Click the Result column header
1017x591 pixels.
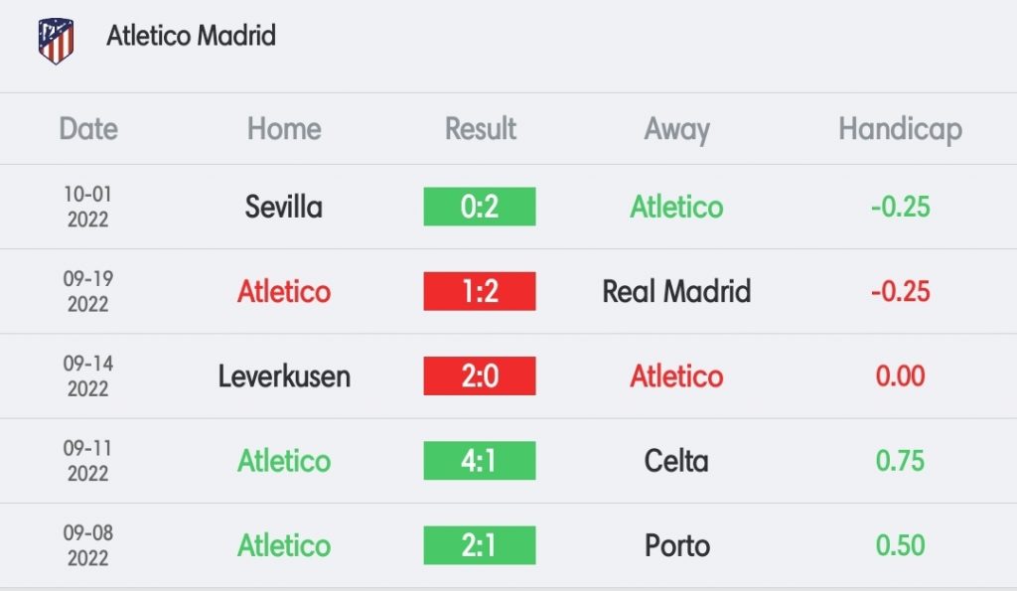coord(481,128)
